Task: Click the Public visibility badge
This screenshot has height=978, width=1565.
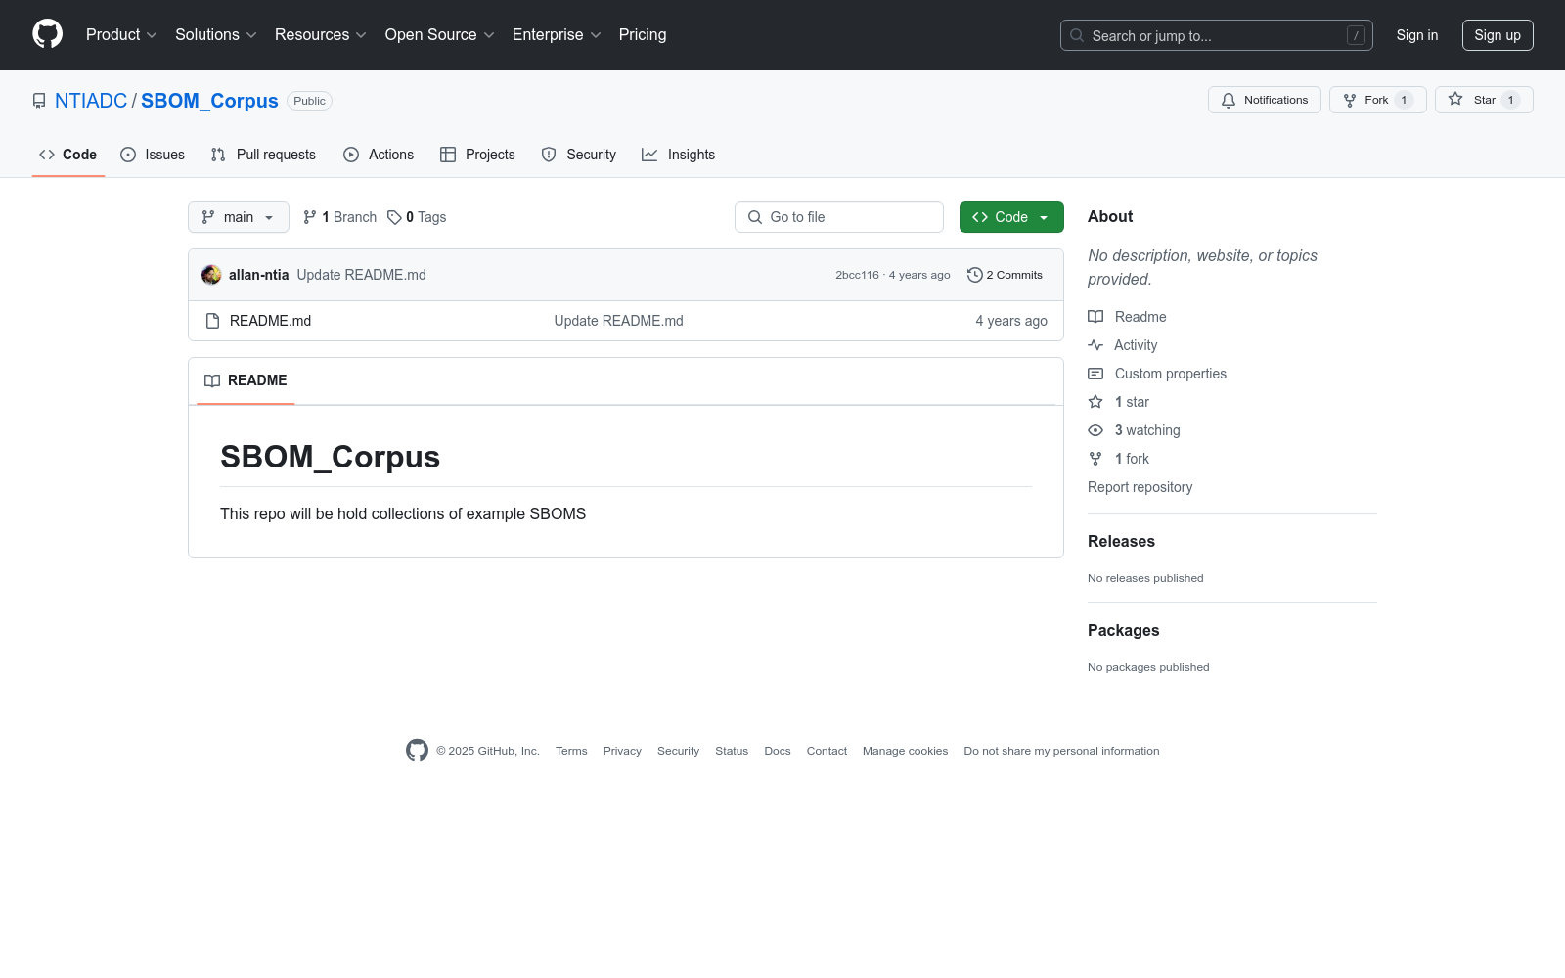Action: 309,101
